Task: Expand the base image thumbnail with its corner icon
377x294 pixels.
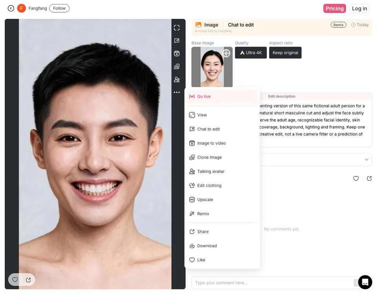Action: 226,53
